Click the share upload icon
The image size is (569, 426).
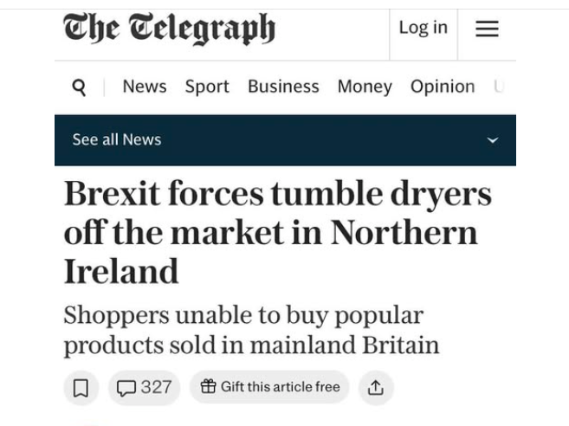tap(375, 388)
